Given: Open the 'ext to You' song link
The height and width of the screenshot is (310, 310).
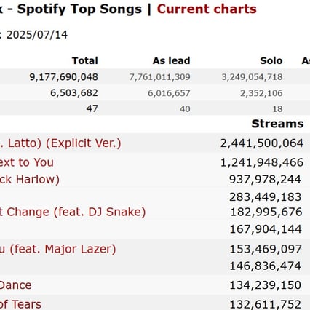Looking at the screenshot, I should (x=27, y=162).
